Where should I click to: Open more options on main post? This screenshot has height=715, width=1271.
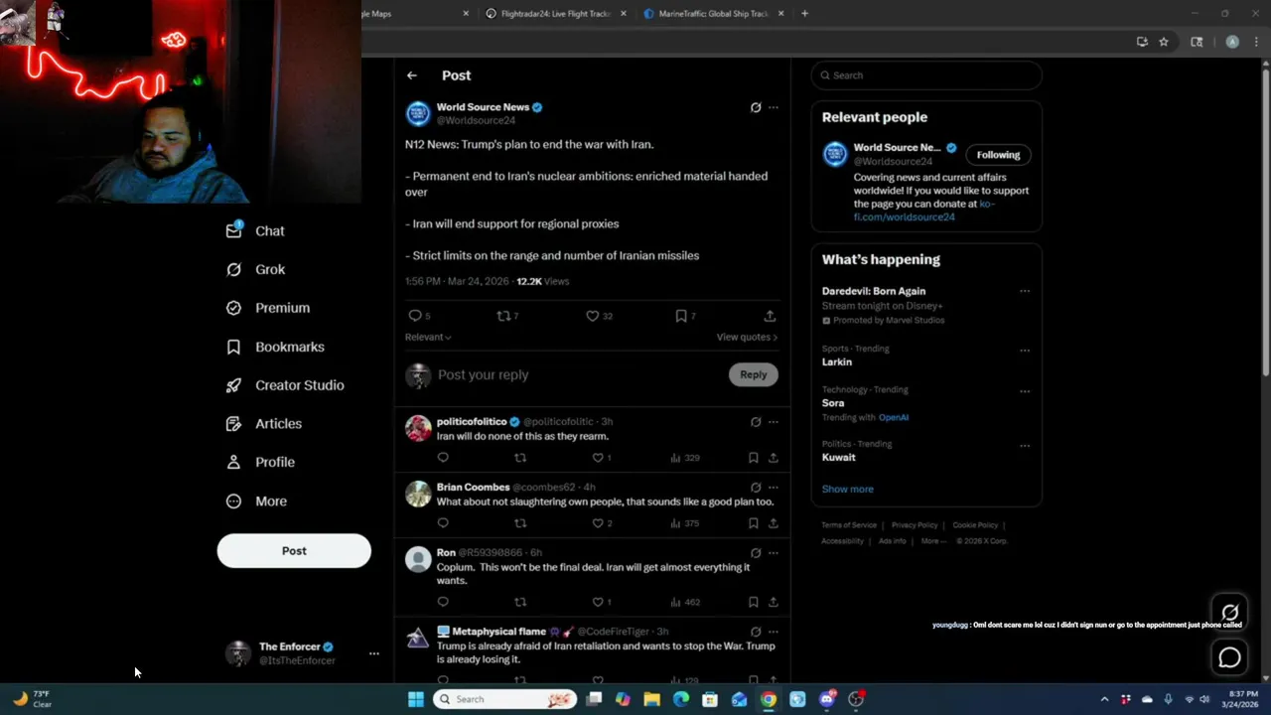[774, 107]
